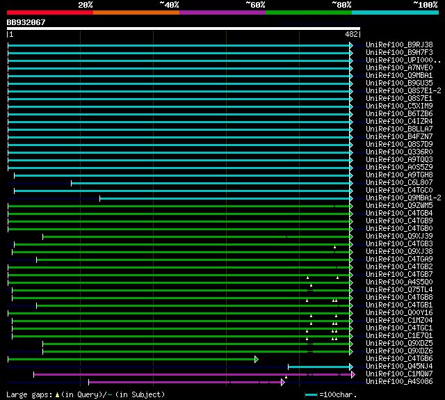Click the start tick of Q9MBA1-2 alignment
The image size is (445, 400).
click(x=100, y=198)
